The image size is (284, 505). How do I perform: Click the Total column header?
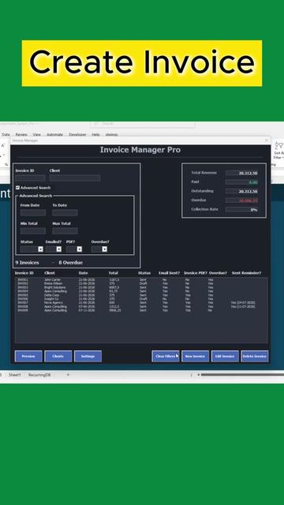tap(113, 273)
